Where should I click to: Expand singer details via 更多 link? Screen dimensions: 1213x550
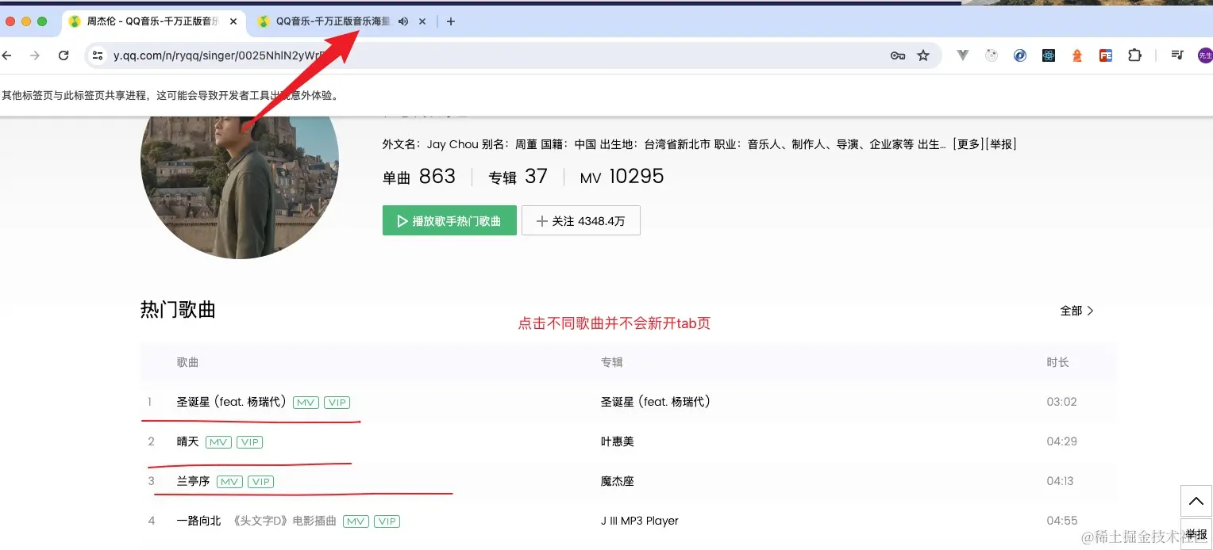pos(965,143)
